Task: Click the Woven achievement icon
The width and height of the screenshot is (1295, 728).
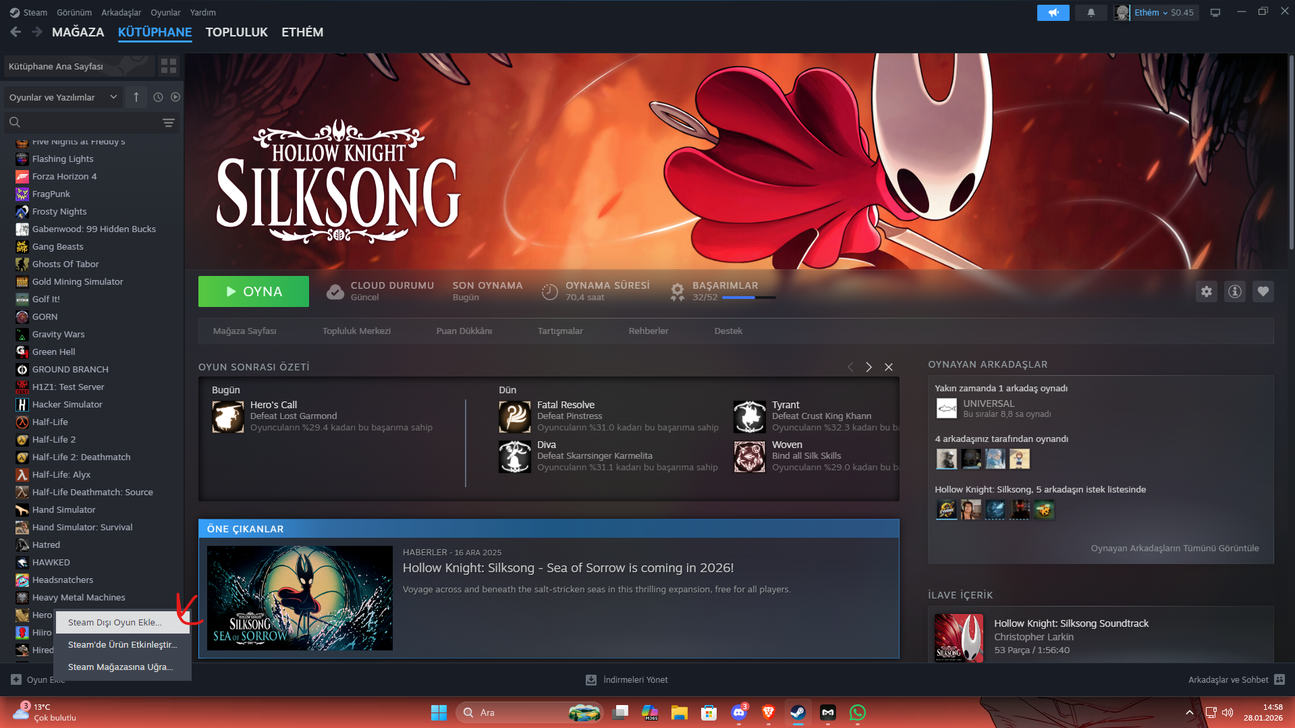Action: 750,457
